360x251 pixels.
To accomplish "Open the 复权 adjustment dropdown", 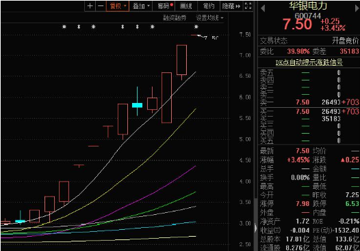I will tap(118, 6).
